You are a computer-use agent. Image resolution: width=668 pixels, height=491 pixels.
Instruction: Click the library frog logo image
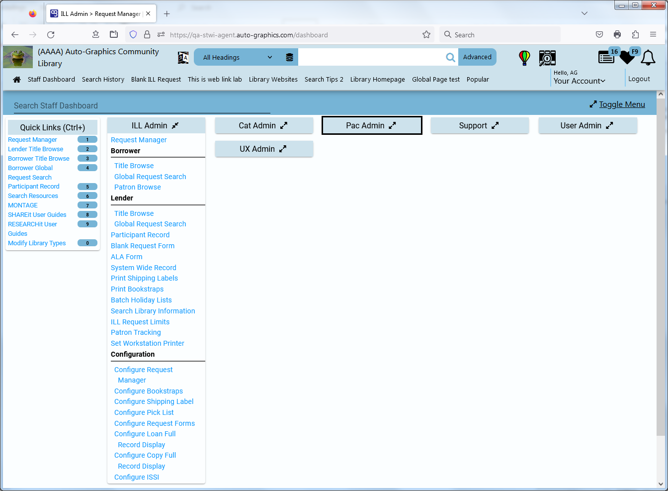[18, 57]
